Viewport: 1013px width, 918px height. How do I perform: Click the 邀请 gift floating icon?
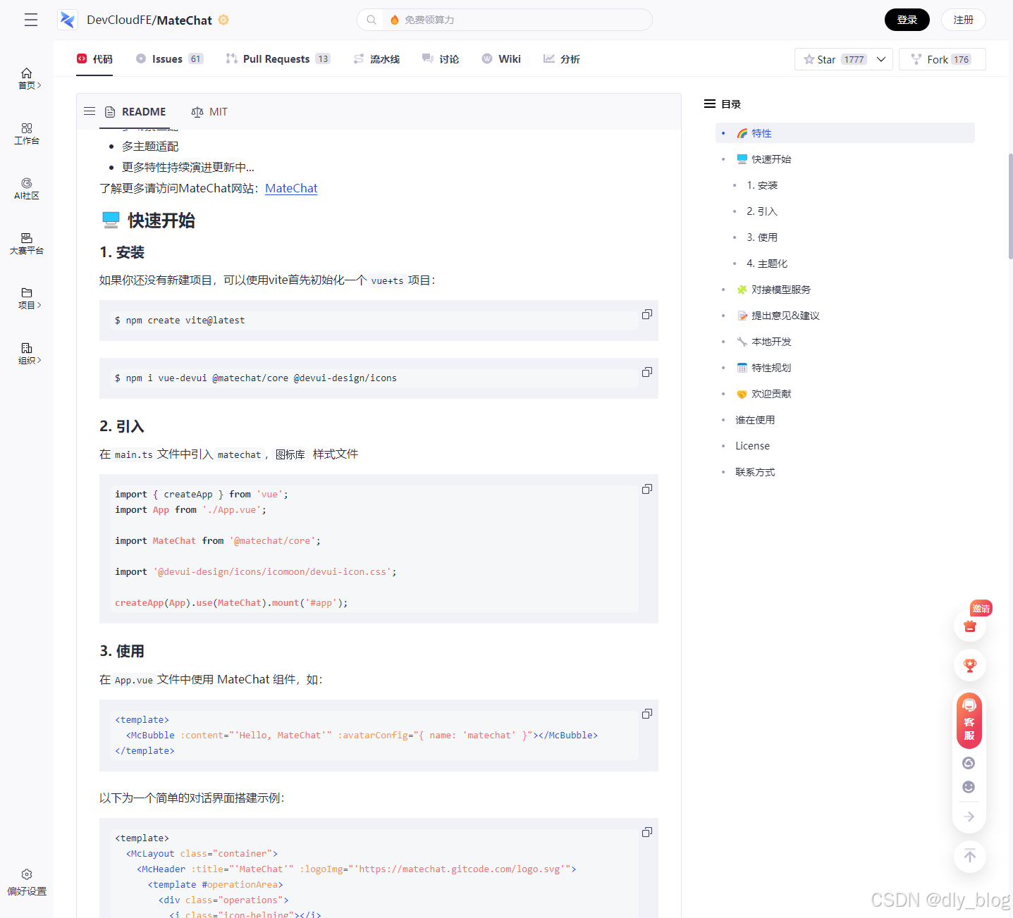pos(970,625)
